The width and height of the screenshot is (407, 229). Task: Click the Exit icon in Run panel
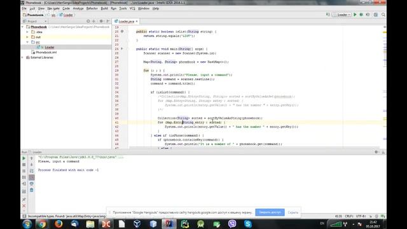pyautogui.click(x=24, y=184)
